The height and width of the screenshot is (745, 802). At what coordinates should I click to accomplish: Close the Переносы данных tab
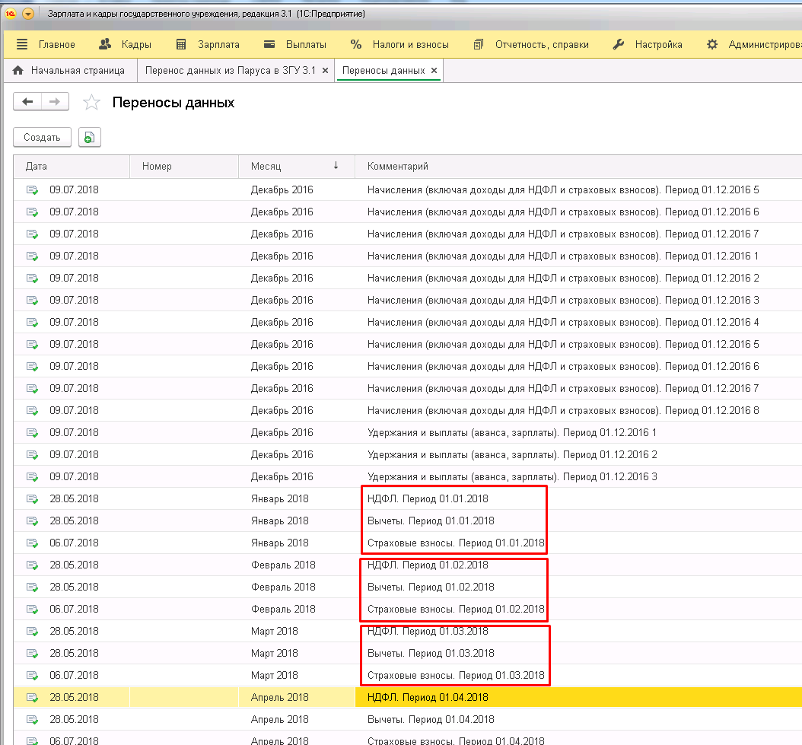pos(434,71)
